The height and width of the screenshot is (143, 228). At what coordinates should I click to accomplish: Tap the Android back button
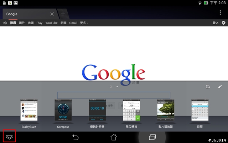click(x=75, y=137)
